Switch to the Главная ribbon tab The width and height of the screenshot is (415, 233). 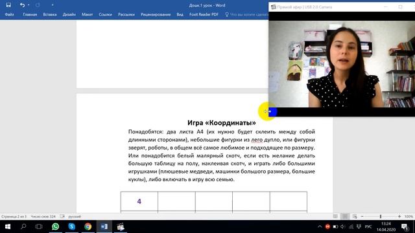(30, 14)
